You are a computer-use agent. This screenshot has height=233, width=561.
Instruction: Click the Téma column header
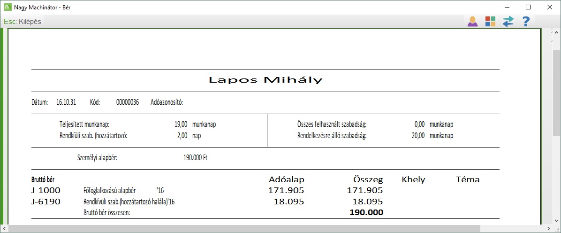tap(468, 179)
